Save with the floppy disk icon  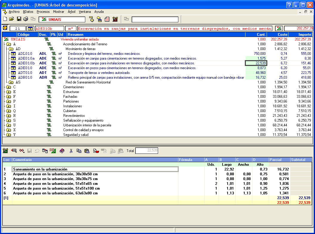pyautogui.click(x=19, y=19)
